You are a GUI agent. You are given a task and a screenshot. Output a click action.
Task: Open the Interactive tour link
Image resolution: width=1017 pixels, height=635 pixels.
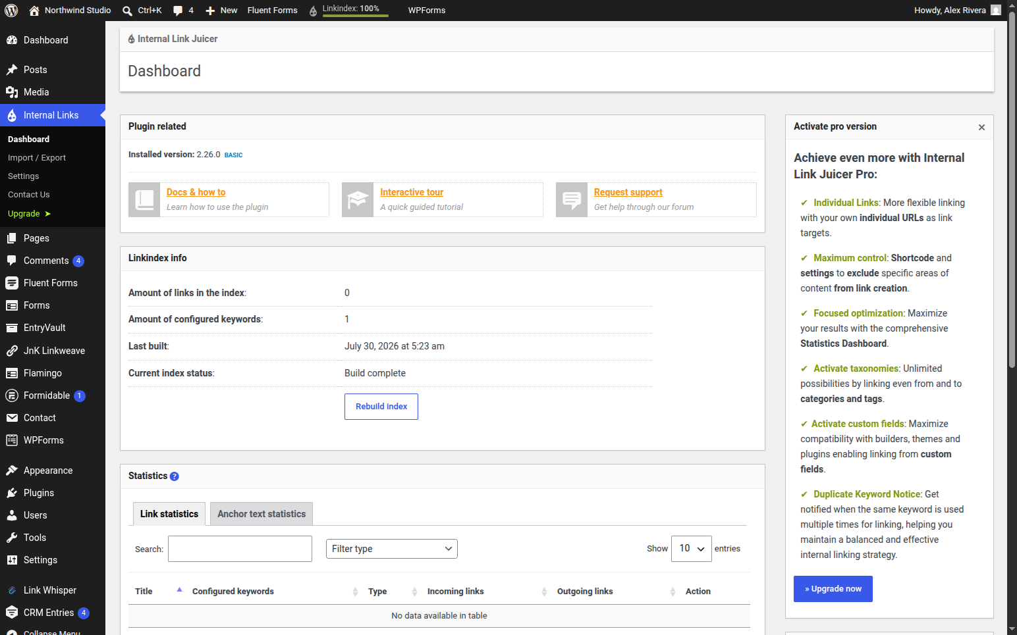[412, 192]
